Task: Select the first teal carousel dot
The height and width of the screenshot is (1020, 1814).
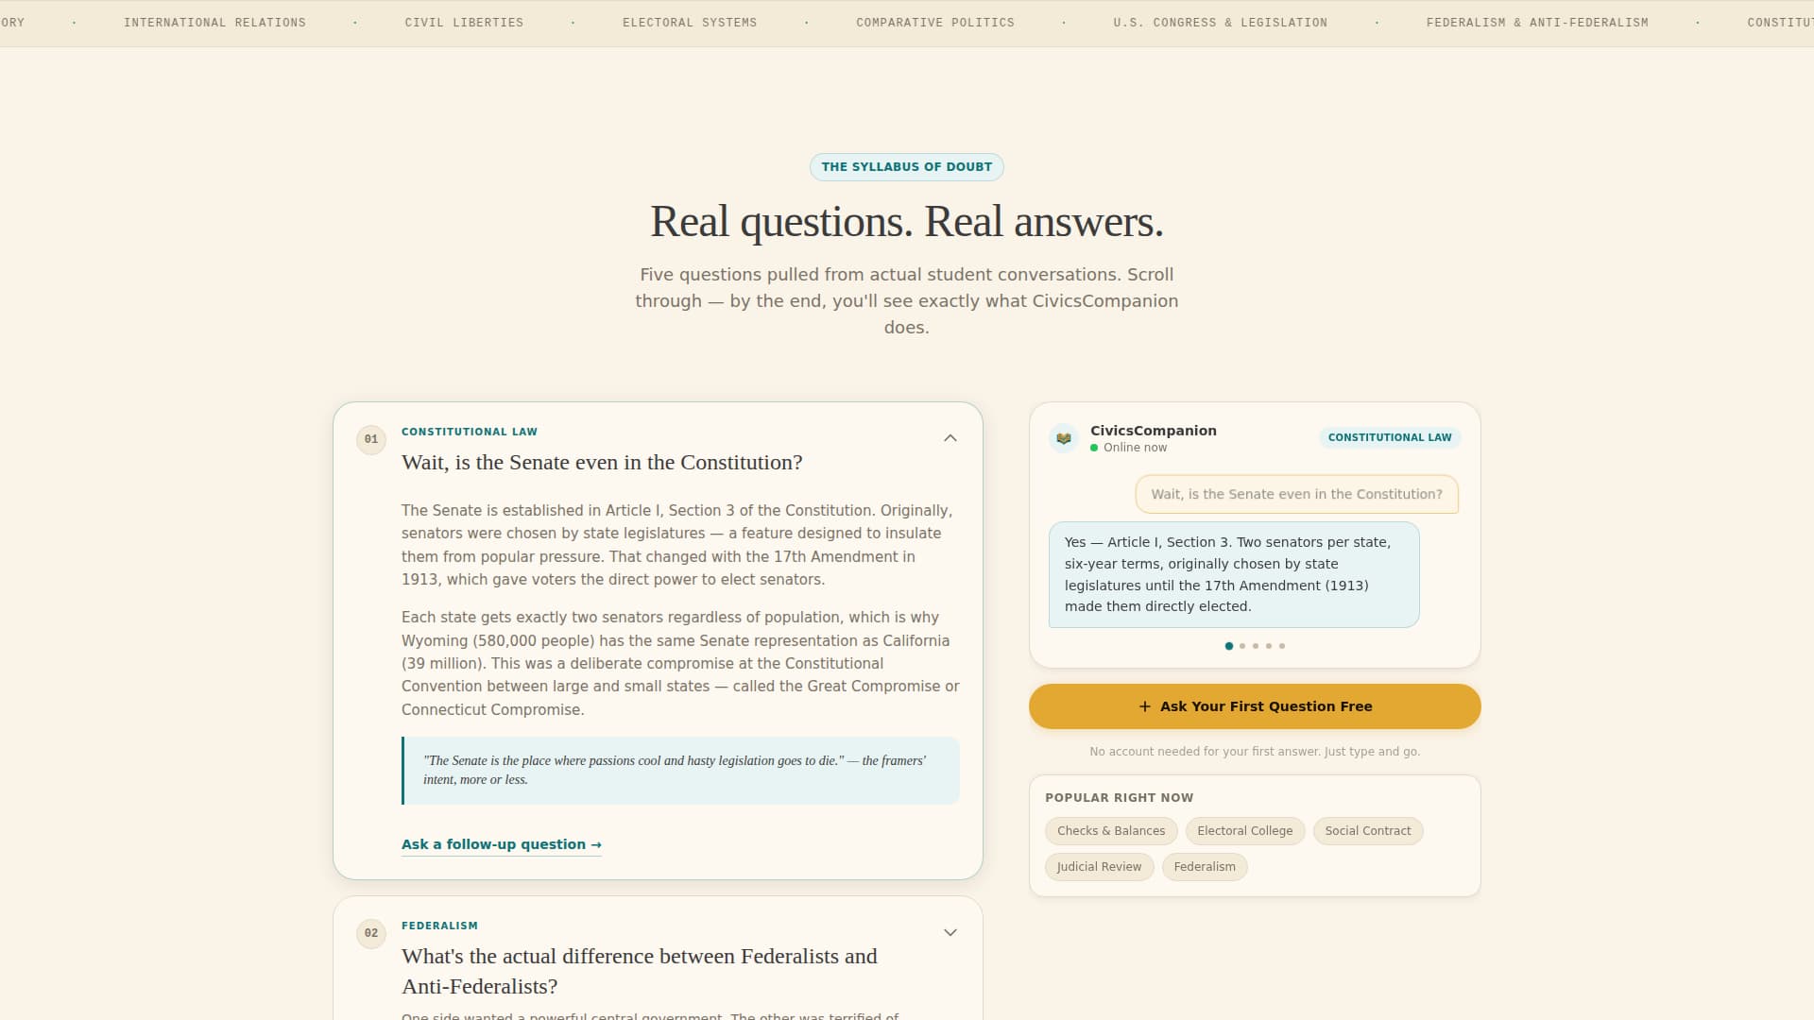Action: tap(1228, 646)
